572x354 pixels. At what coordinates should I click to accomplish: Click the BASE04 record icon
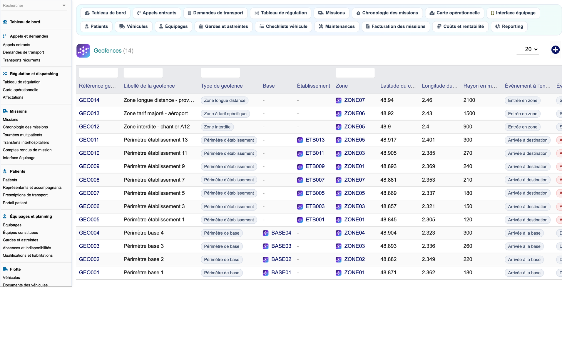point(265,233)
